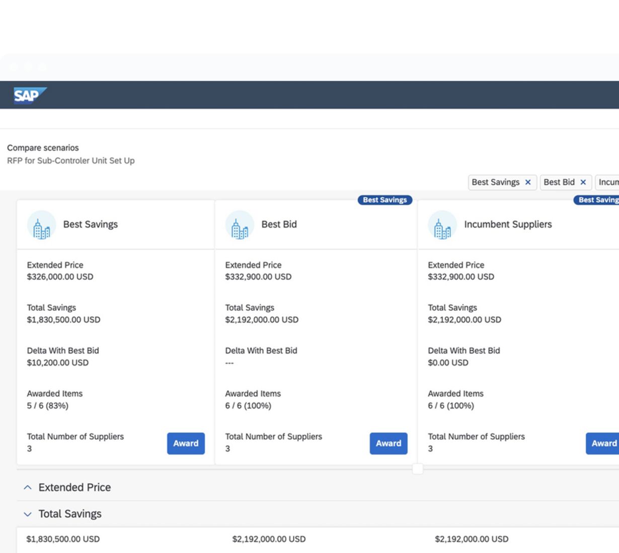Viewport: 619px width, 553px height.
Task: Remove the Best Savings filter token
Action: pyautogui.click(x=528, y=182)
